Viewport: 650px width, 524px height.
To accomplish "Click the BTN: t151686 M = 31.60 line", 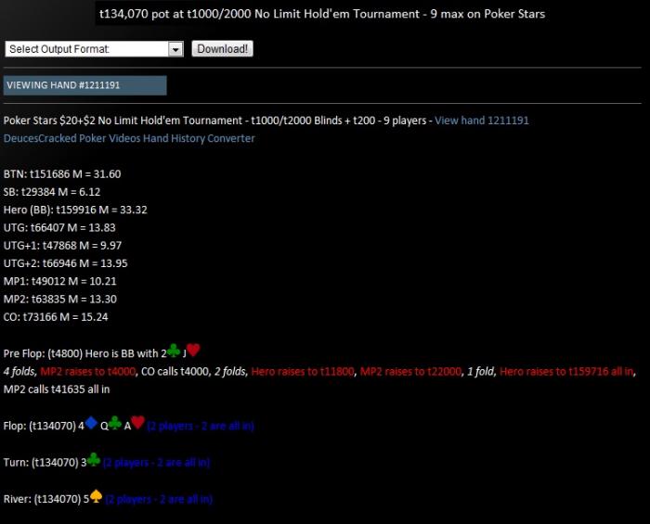I will pos(62,173).
